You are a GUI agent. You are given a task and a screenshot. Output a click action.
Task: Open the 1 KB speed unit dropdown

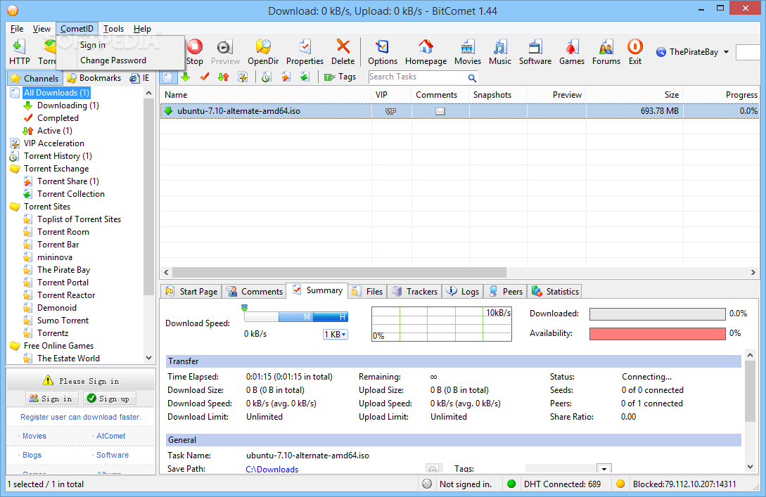pos(335,335)
